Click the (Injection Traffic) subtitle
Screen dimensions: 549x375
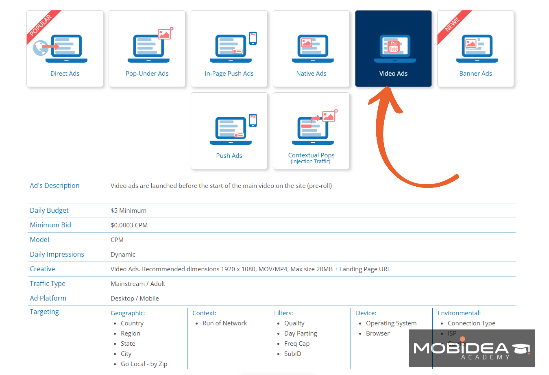click(x=311, y=161)
